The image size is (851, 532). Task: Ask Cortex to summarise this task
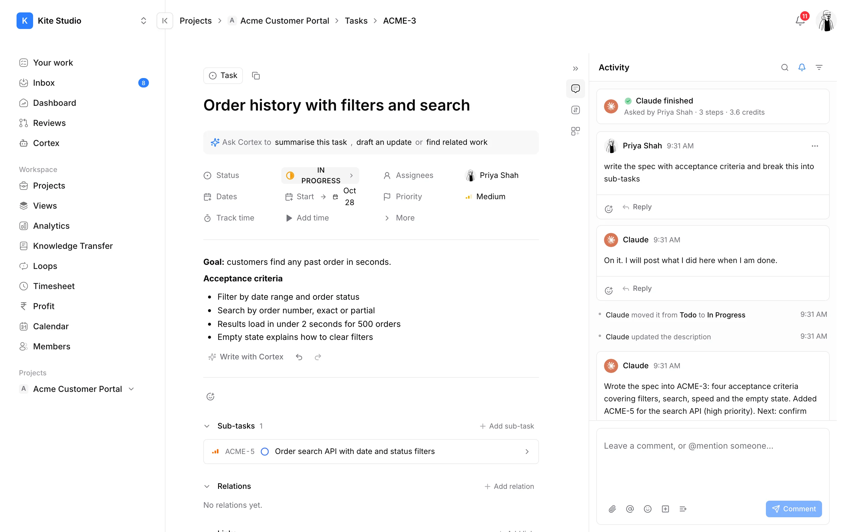[x=311, y=142]
